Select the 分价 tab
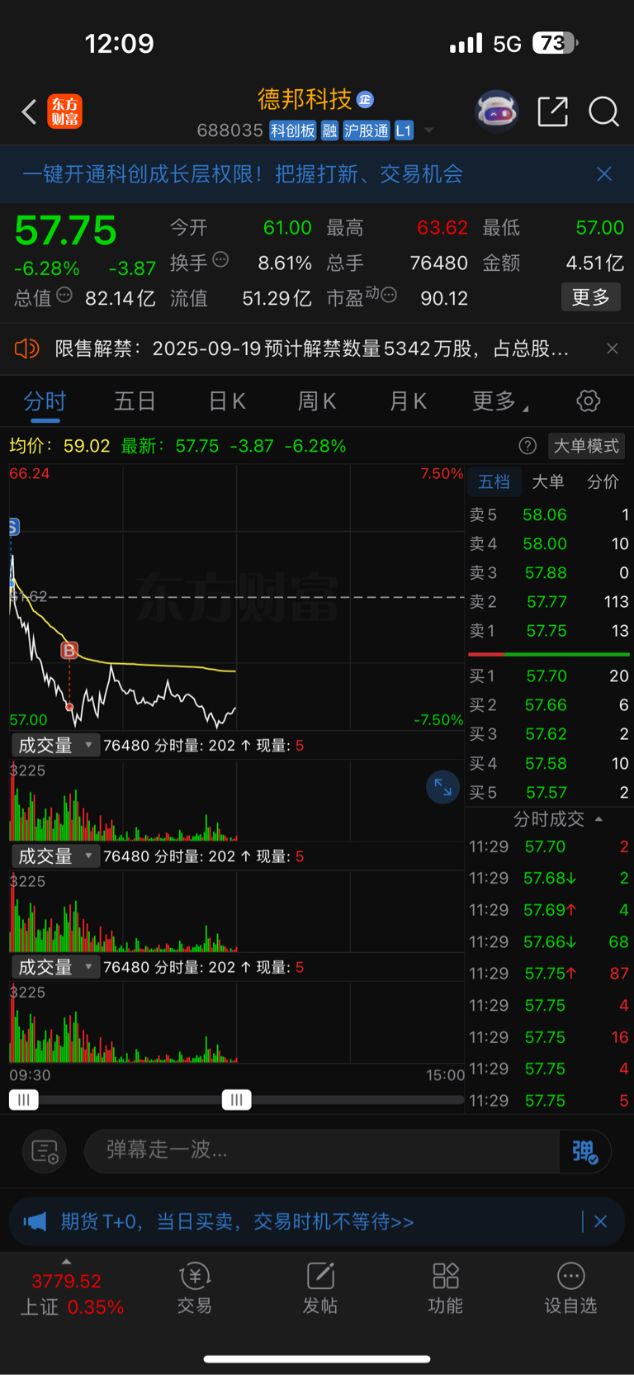The image size is (634, 1375). [603, 481]
